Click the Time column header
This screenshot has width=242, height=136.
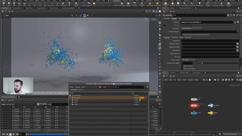click(138, 93)
